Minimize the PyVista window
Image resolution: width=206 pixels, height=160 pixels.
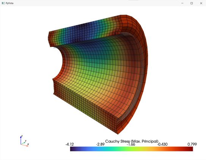(x=182, y=3)
